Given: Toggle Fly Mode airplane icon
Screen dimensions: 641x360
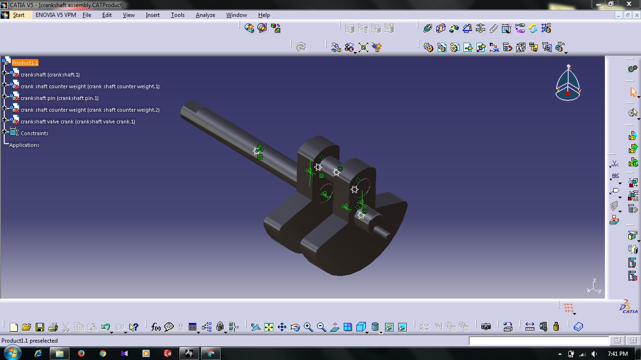Looking at the screenshot, I should click(x=255, y=327).
